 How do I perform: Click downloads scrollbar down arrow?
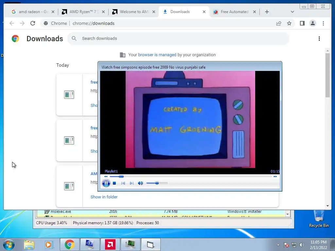pyautogui.click(x=327, y=206)
